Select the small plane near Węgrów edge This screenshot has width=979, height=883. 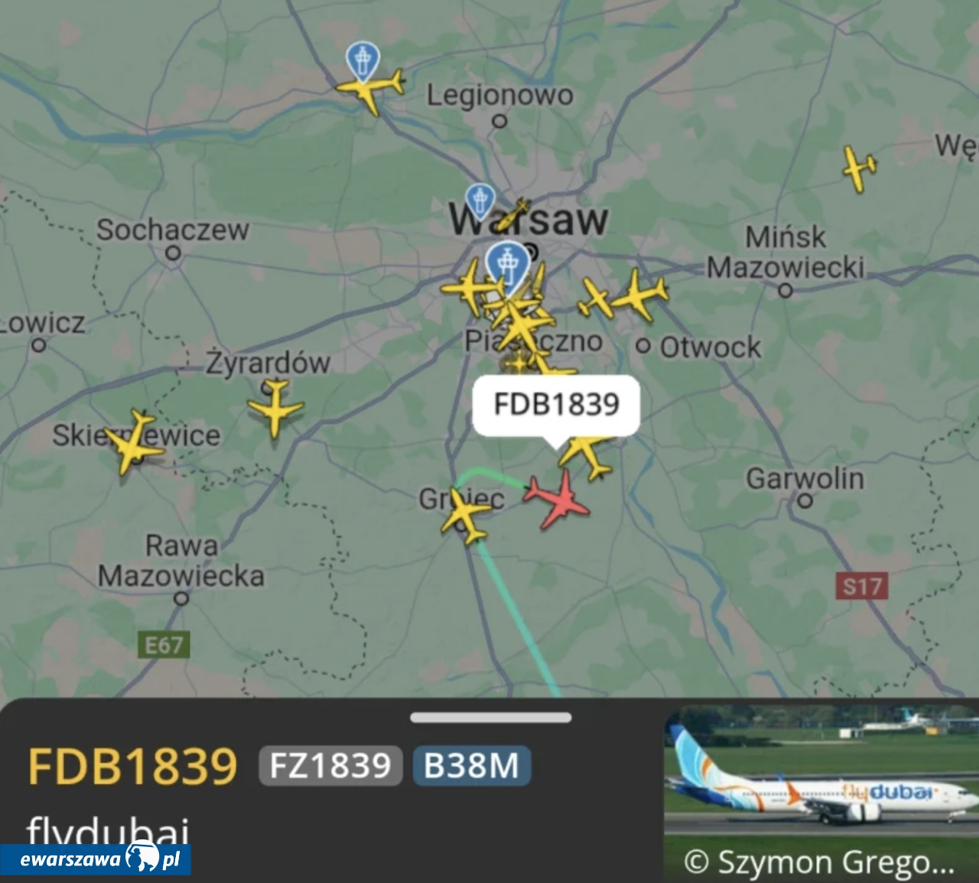point(860,168)
